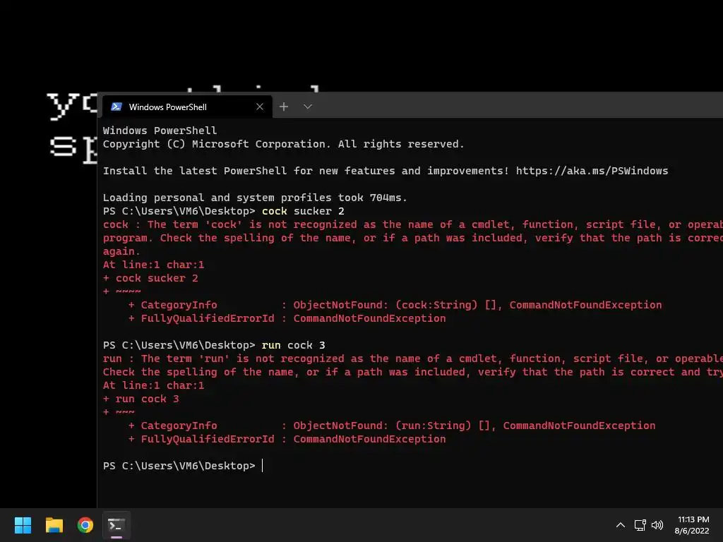Click the 'cock sucker 2' command at the prompt
The width and height of the screenshot is (723, 542).
tap(303, 211)
